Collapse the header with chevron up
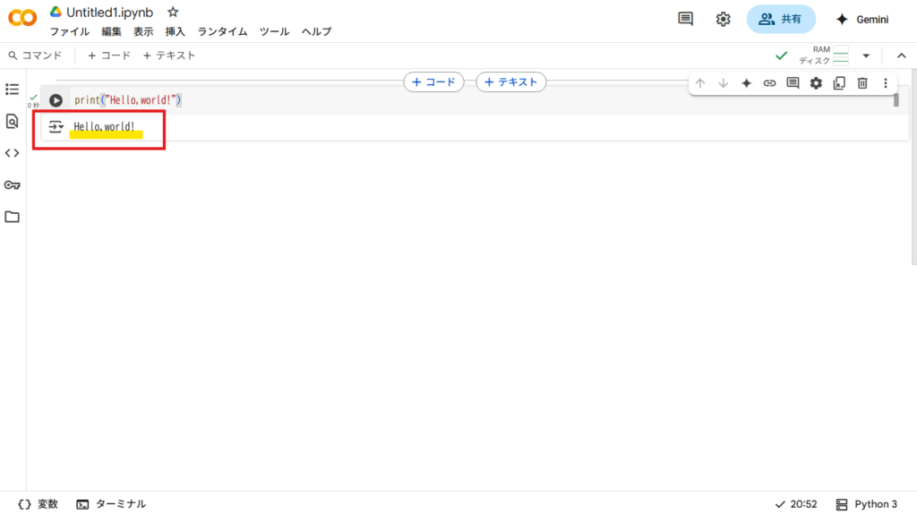The image size is (917, 514). 901,56
